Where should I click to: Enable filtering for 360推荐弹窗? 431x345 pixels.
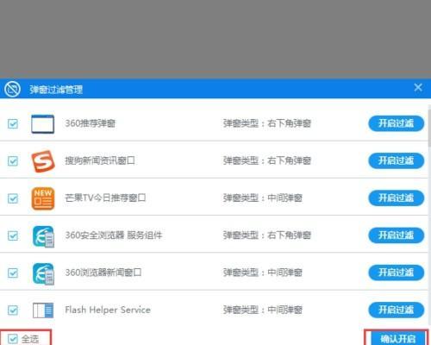click(x=397, y=123)
